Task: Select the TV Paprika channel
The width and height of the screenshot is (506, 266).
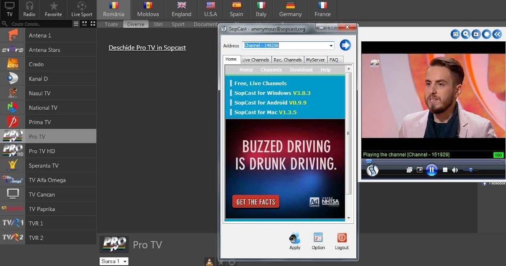Action: pyautogui.click(x=48, y=209)
